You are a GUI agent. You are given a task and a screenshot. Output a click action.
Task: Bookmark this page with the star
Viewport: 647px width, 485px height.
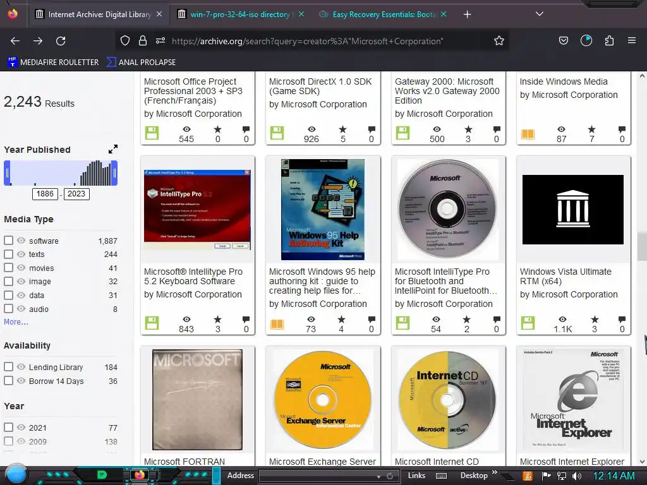click(499, 41)
